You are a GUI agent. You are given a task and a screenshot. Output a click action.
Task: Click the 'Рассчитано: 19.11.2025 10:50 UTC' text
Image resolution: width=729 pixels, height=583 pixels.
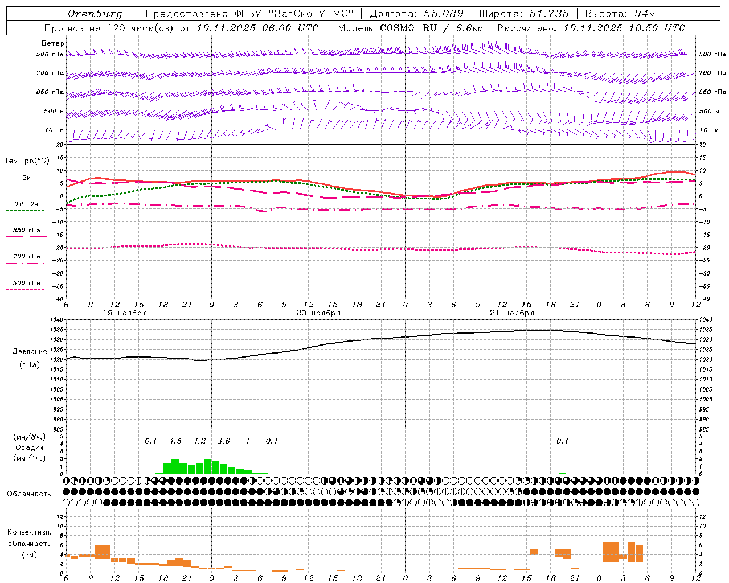(591, 28)
